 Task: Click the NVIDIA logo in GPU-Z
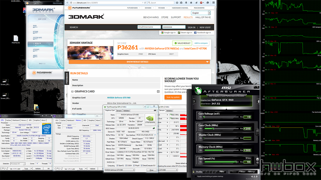click(x=150, y=120)
